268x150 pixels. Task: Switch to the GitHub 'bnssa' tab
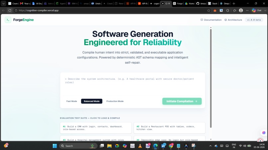[201, 3]
